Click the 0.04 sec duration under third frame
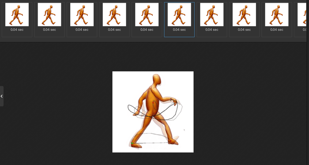 pos(82,30)
